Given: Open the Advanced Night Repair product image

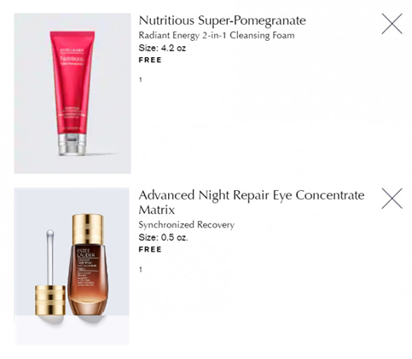Looking at the screenshot, I should pos(72,266).
